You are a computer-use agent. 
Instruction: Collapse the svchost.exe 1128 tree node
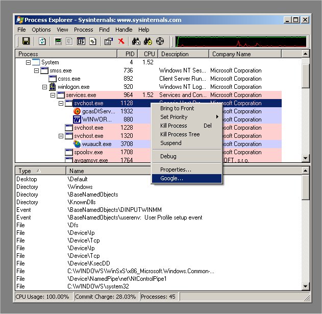pos(61,103)
